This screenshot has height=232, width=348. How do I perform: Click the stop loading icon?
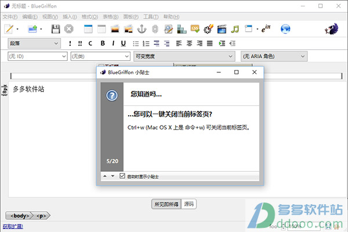coord(69,29)
